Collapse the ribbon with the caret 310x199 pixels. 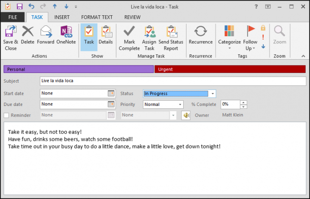coord(303,56)
